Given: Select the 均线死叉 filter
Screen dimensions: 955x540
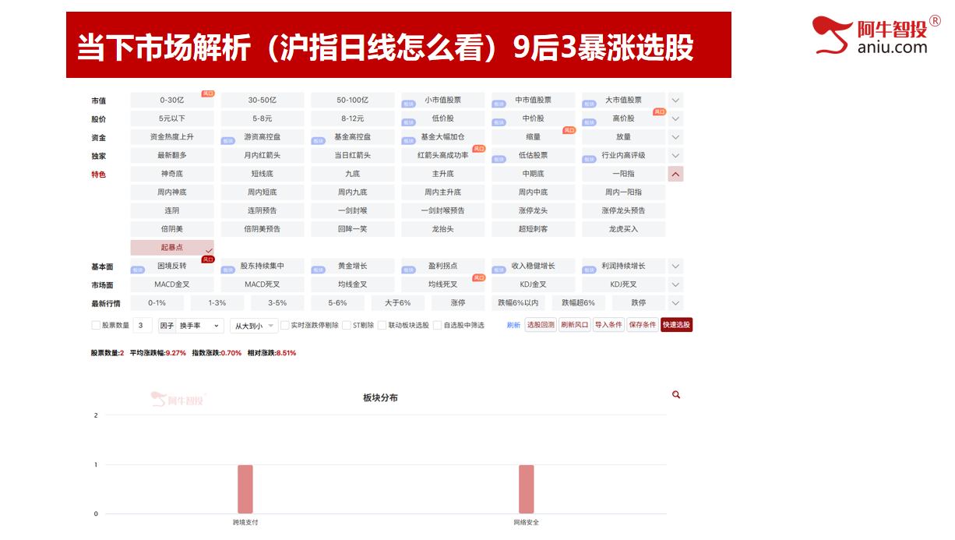Looking at the screenshot, I should pos(443,284).
